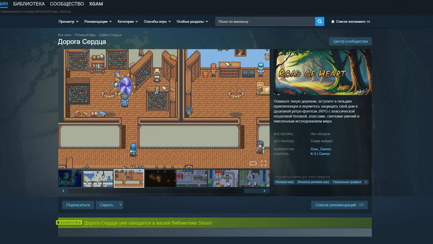
Task: Click Все игры breadcrumb
Action: tap(64, 35)
